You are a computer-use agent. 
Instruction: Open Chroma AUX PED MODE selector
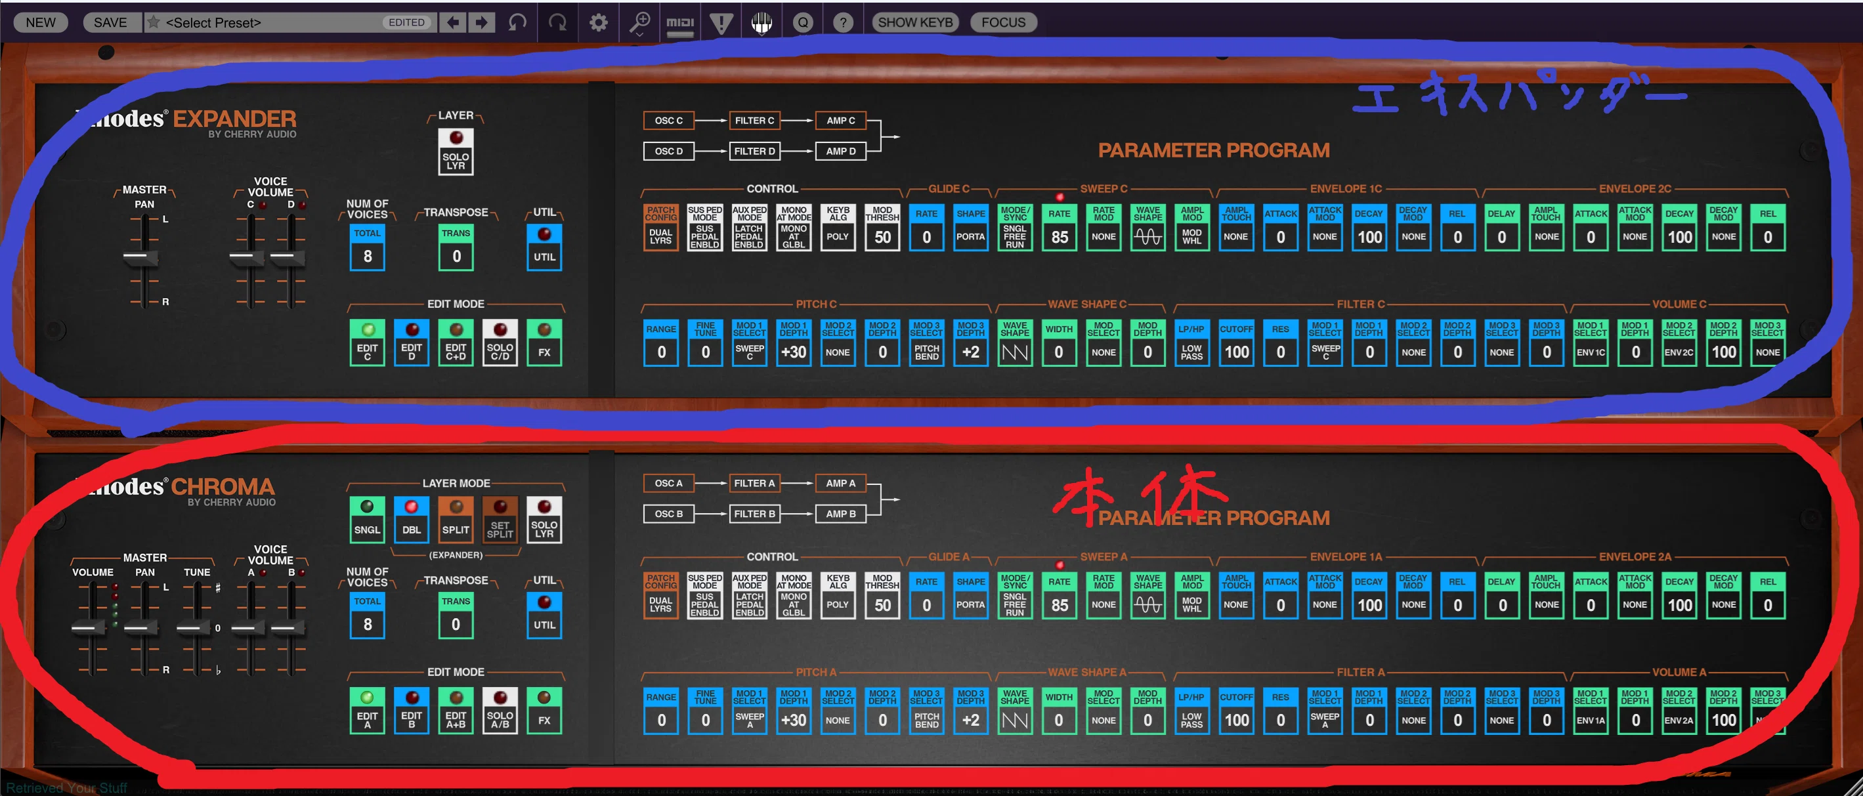(749, 597)
